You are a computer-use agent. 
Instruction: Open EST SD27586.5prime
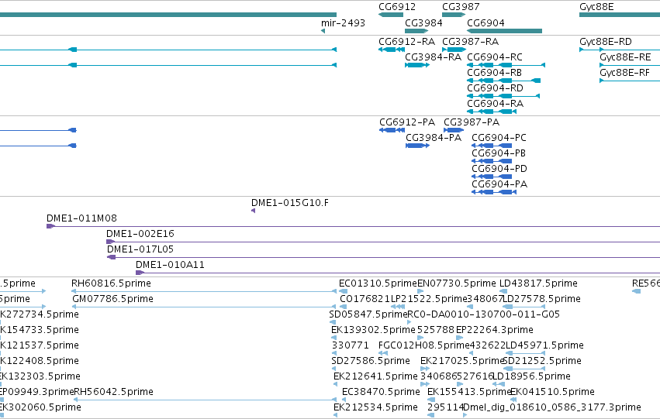[333, 369]
